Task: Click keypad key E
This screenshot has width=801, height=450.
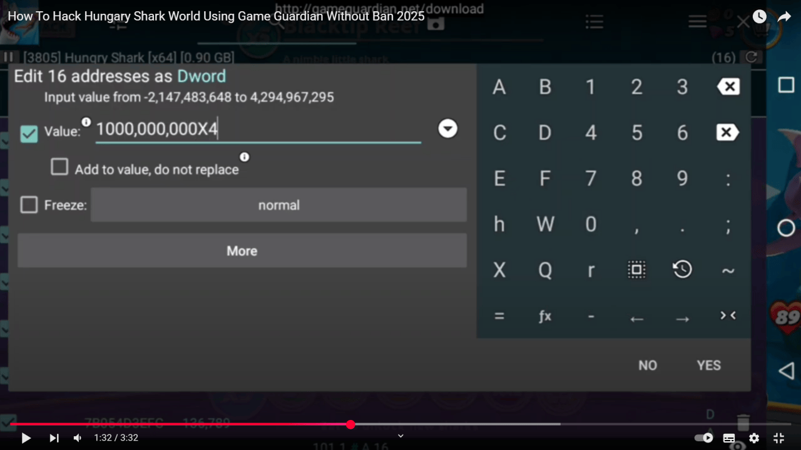Action: 499,179
